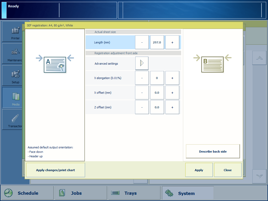Expand Advanced settings with the arrow button
The height and width of the screenshot is (201, 268).
coord(142,63)
